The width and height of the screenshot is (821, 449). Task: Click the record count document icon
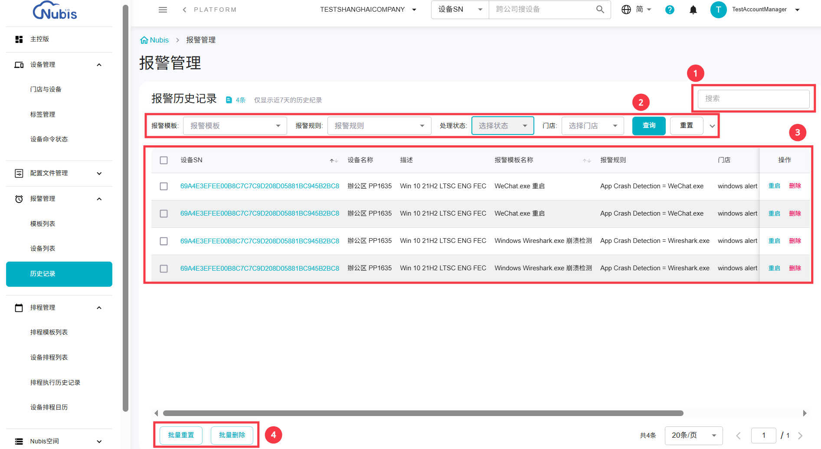[x=229, y=100]
